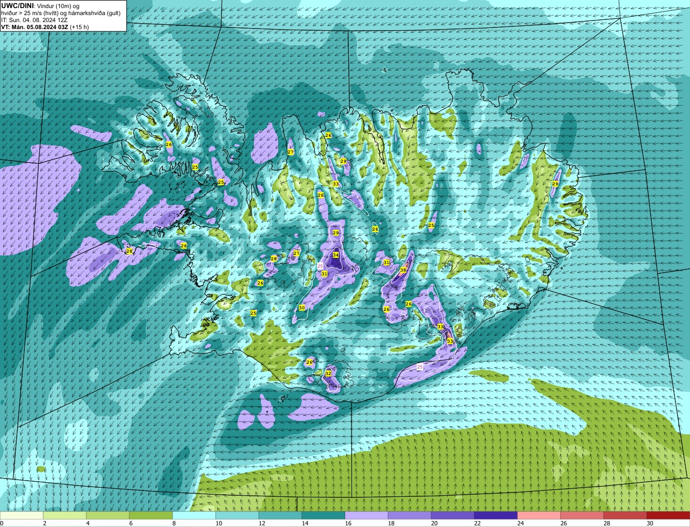
Task: Click the yellow 32 peak gust marker
Action: 328,373
